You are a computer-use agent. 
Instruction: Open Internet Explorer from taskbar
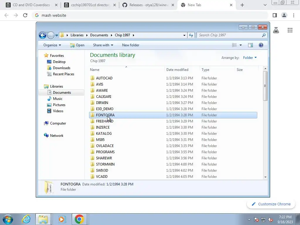pyautogui.click(x=26, y=219)
